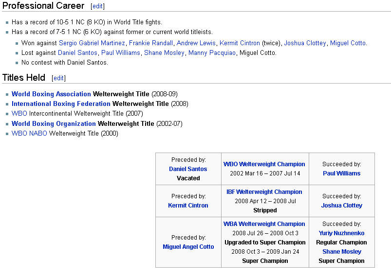
Task: Open the International Boxing Federation link
Action: 61,104
